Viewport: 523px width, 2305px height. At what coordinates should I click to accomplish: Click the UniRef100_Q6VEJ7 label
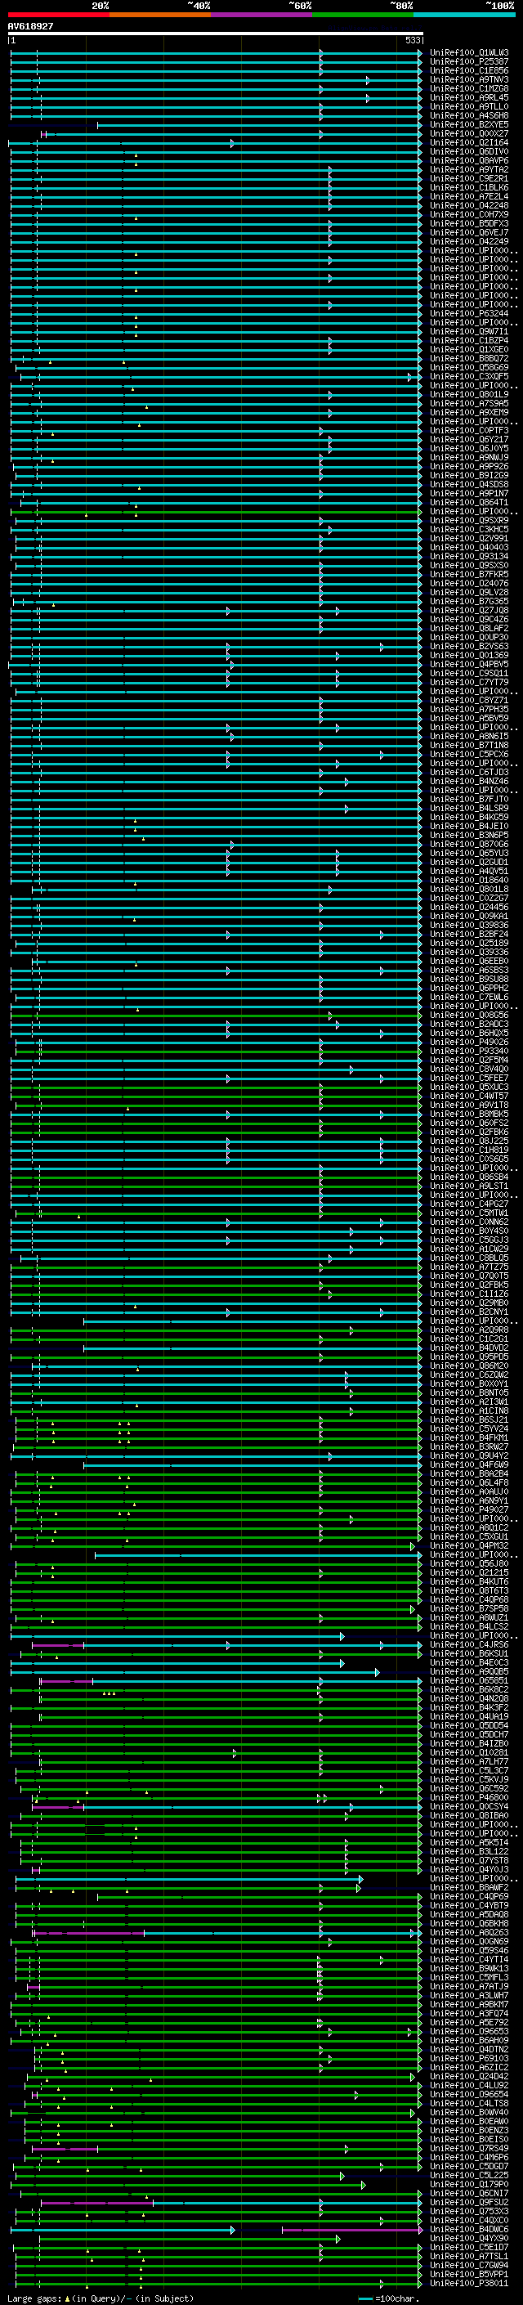(469, 233)
